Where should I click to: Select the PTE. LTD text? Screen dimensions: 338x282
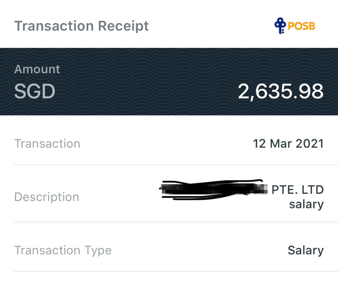298,190
